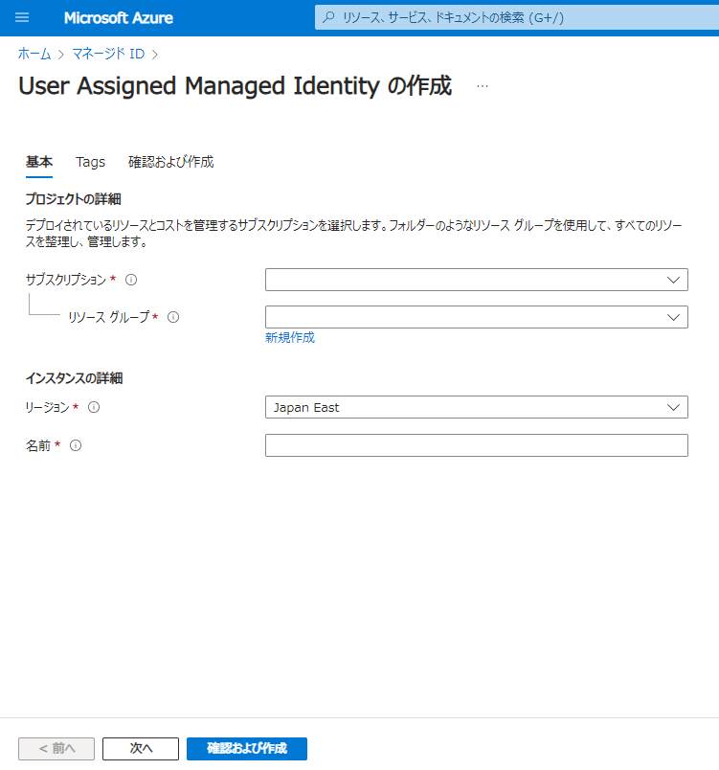
Task: Open the ellipsis more options menu
Action: (x=483, y=86)
